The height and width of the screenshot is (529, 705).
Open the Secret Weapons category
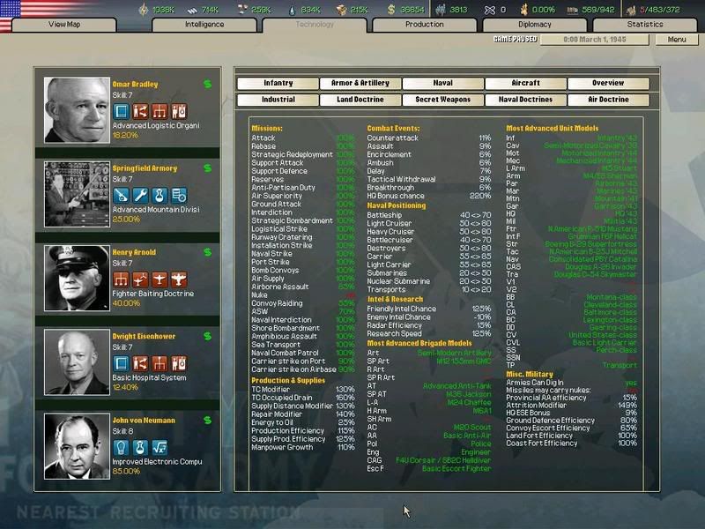coord(443,100)
